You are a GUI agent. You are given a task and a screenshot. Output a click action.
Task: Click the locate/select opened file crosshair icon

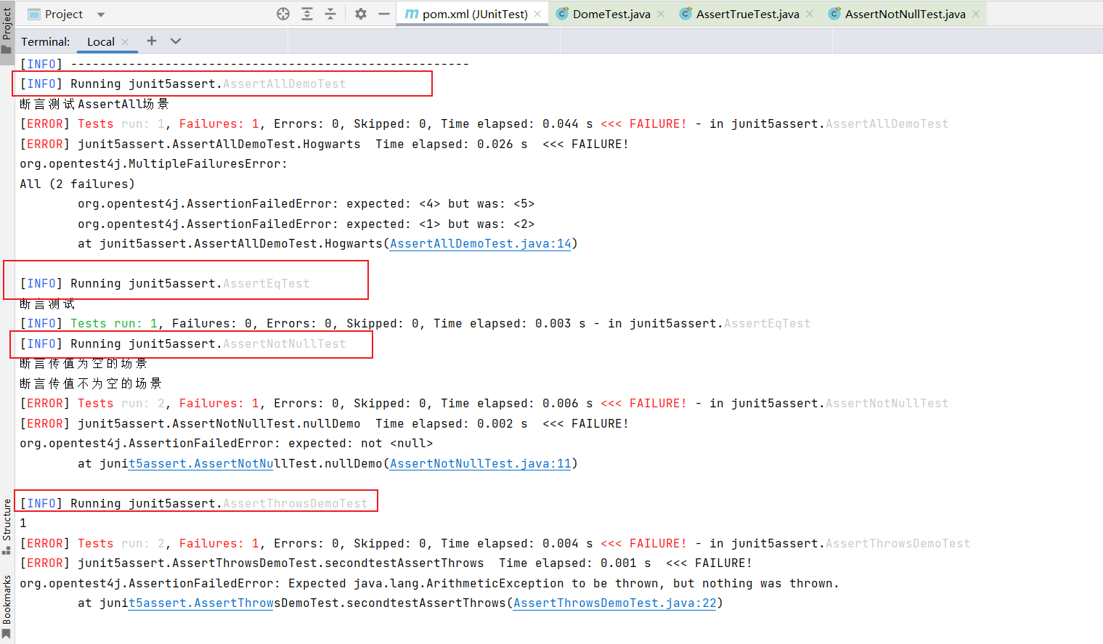tap(283, 14)
